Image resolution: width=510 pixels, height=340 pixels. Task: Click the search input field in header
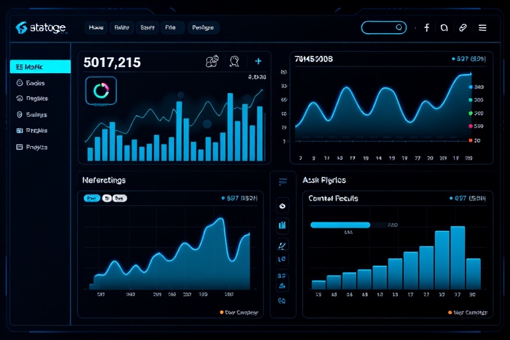click(x=383, y=28)
